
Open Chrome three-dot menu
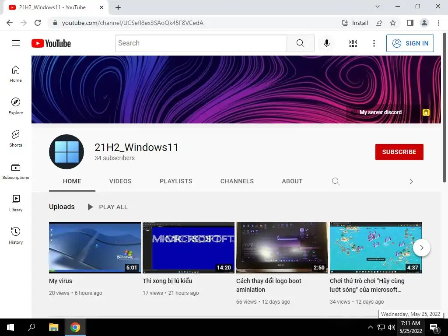tap(438, 23)
